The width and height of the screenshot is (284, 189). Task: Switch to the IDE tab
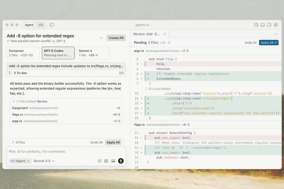tap(41, 25)
